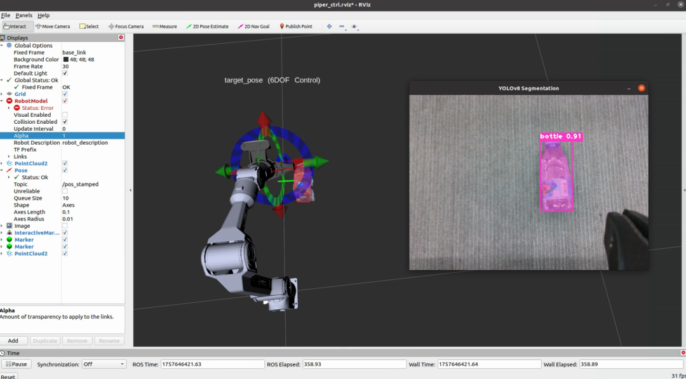Click the Remove button
Screen dimensions: 686x379
[77, 341]
